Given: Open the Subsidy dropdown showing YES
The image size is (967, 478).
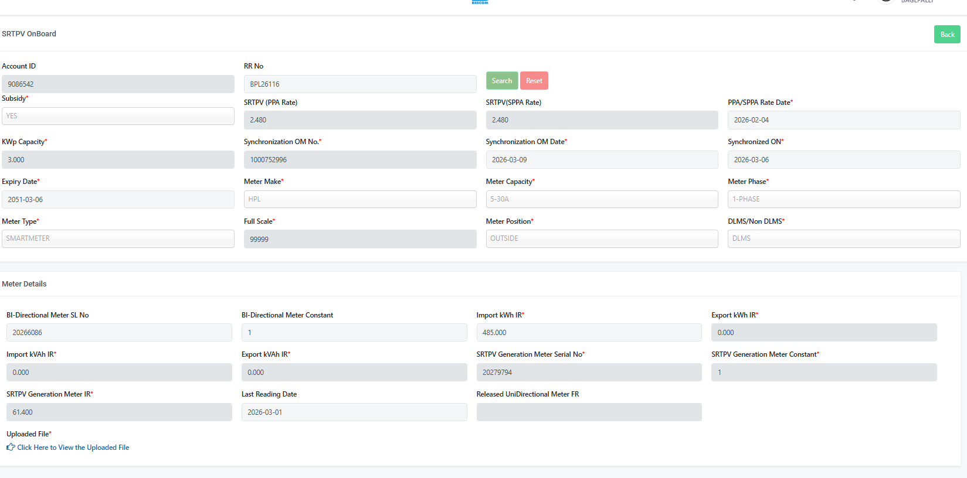Looking at the screenshot, I should pos(118,116).
